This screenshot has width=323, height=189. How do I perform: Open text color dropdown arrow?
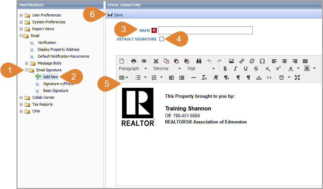click(298, 68)
